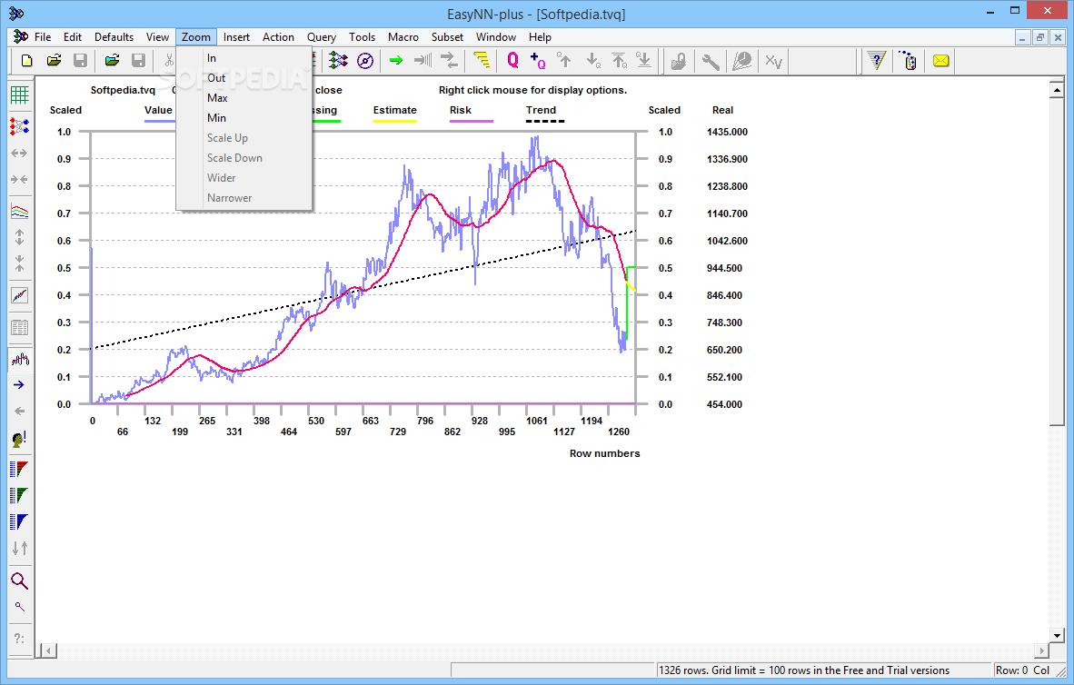Close the open Zoom menu header
Screen dimensions: 1074x685
coord(196,37)
